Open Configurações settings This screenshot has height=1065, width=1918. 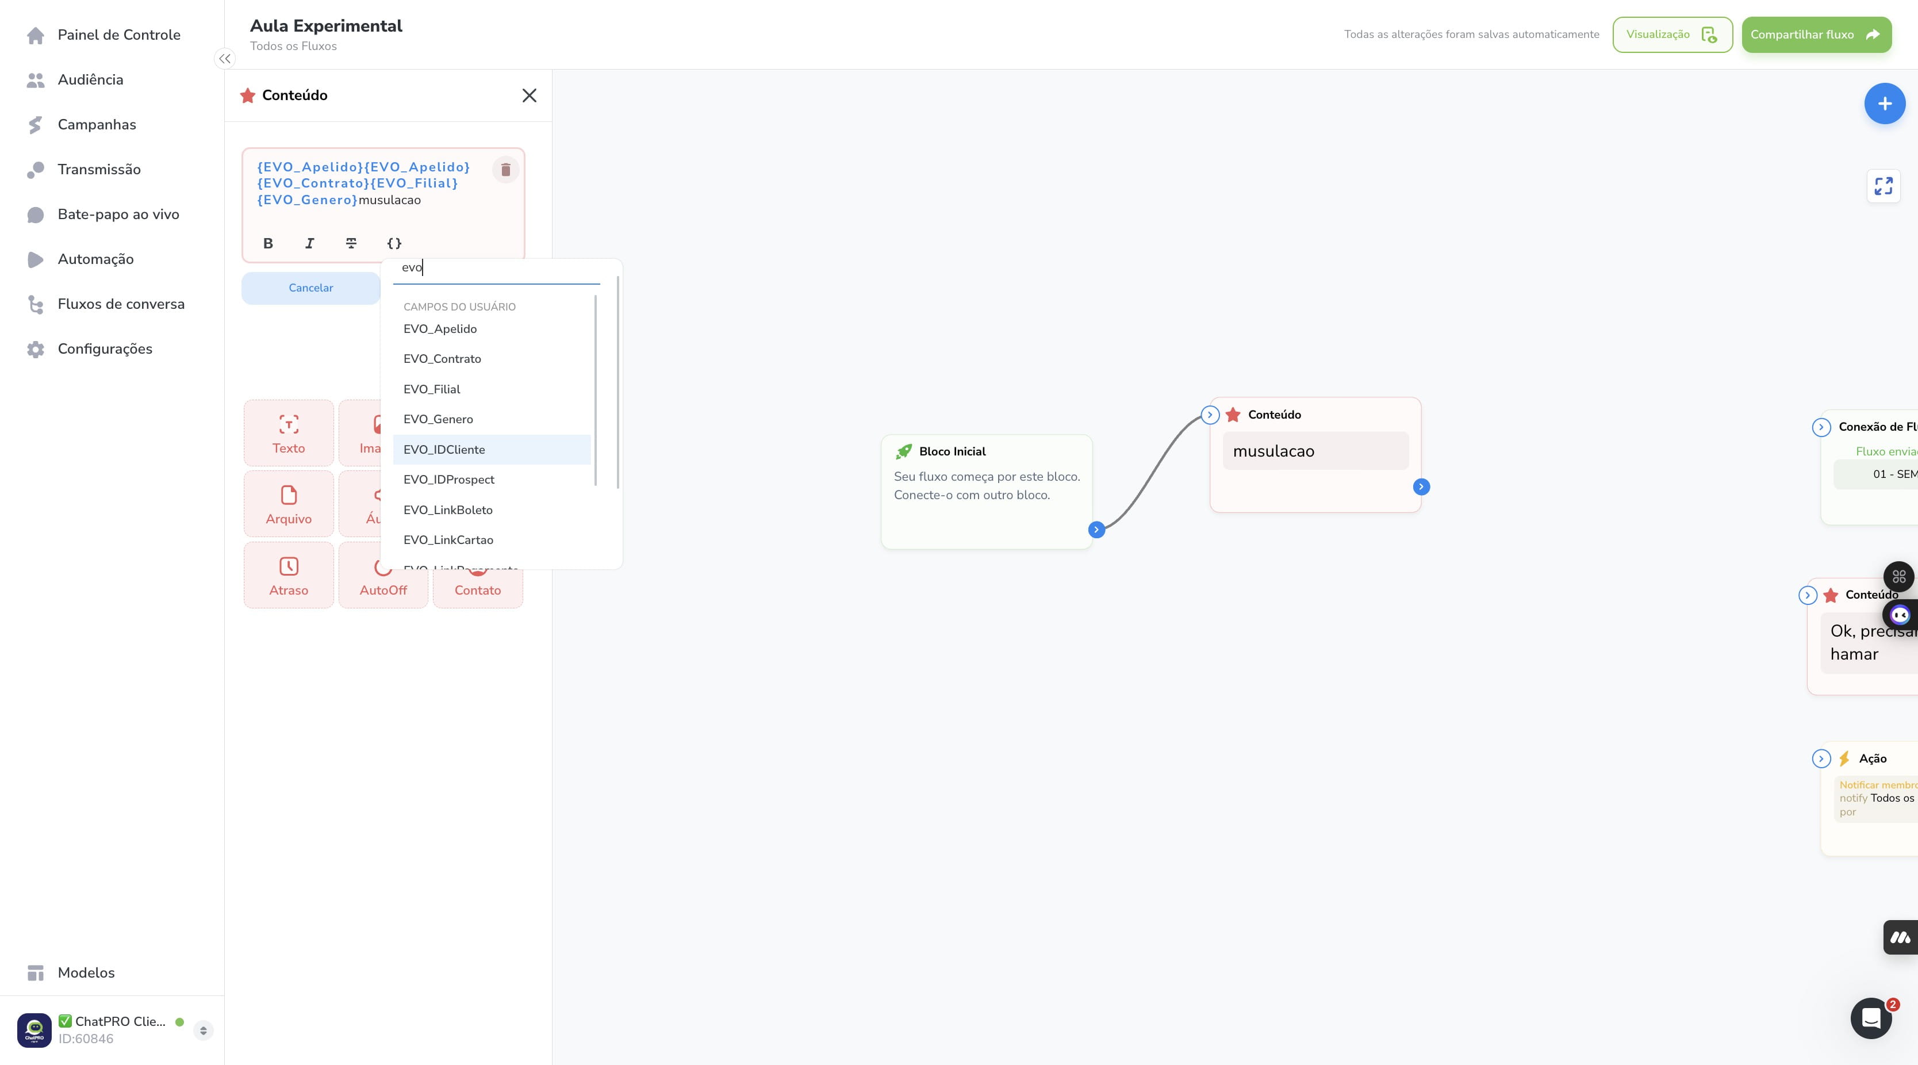pos(89,348)
